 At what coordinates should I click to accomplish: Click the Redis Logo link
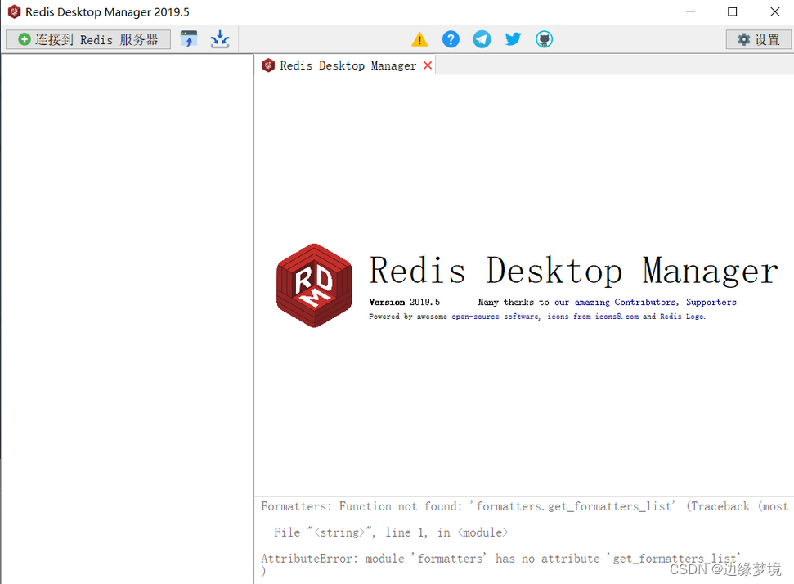(681, 317)
